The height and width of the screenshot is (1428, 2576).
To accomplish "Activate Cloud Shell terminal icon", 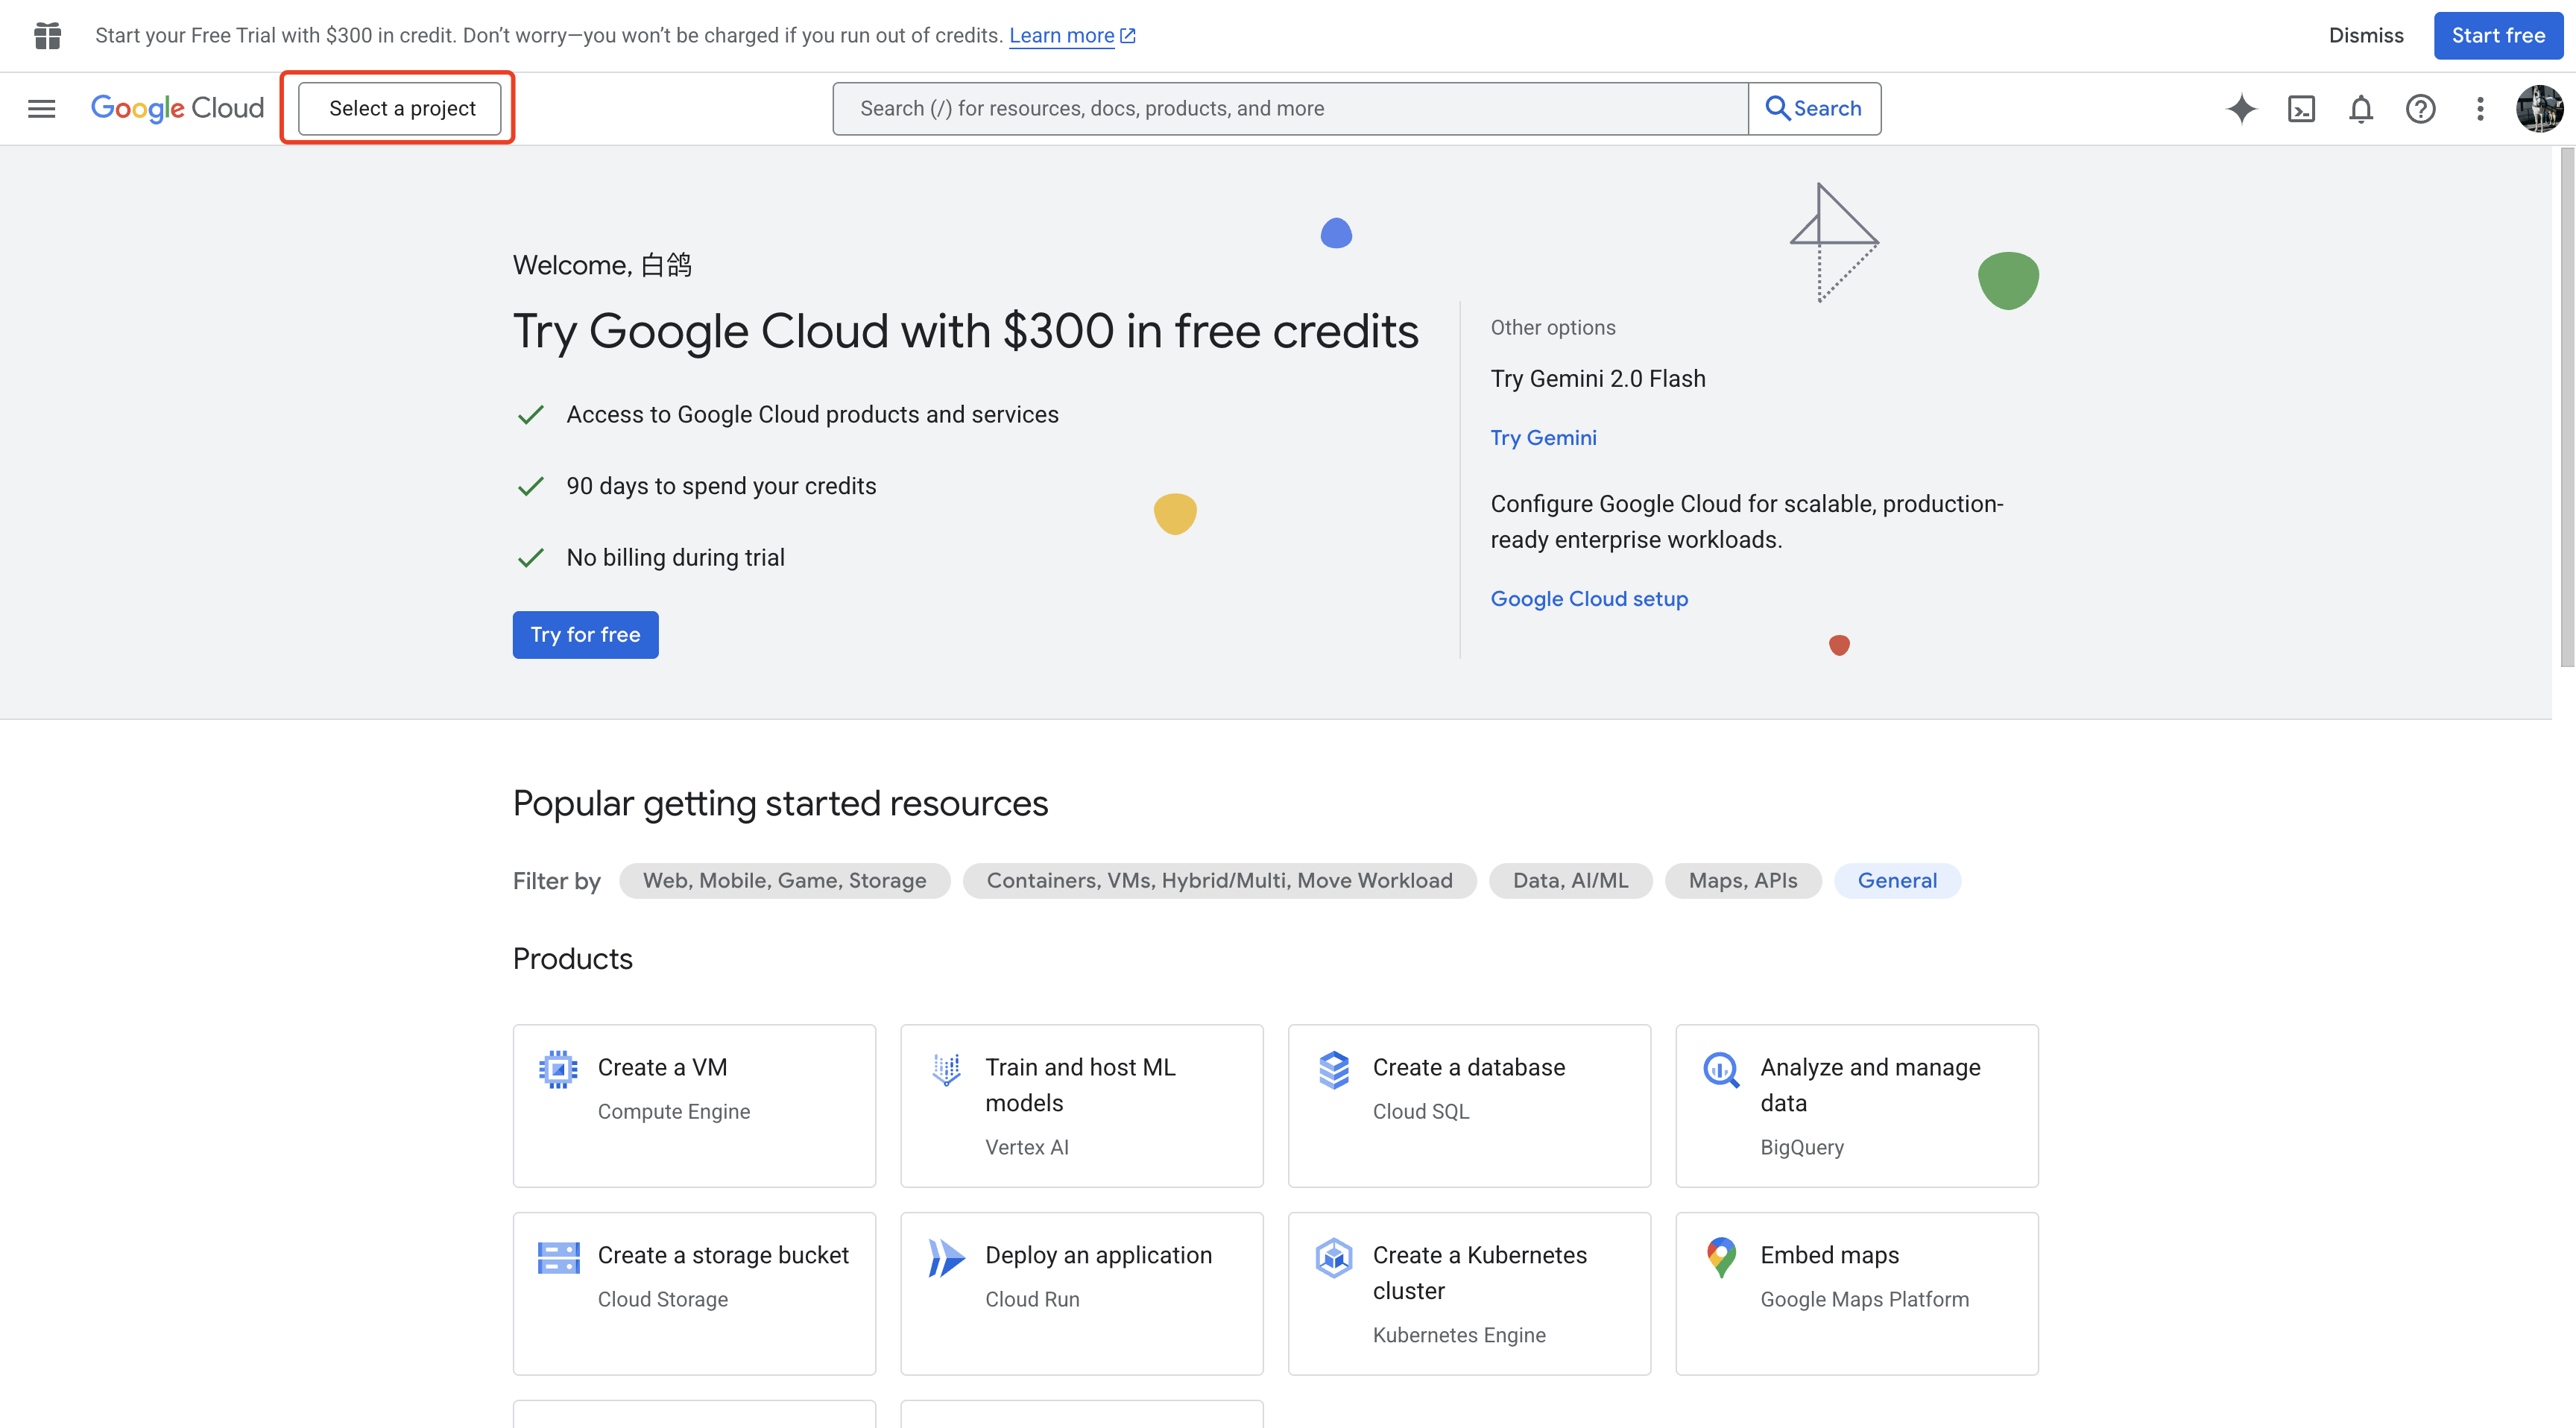I will click(2301, 108).
